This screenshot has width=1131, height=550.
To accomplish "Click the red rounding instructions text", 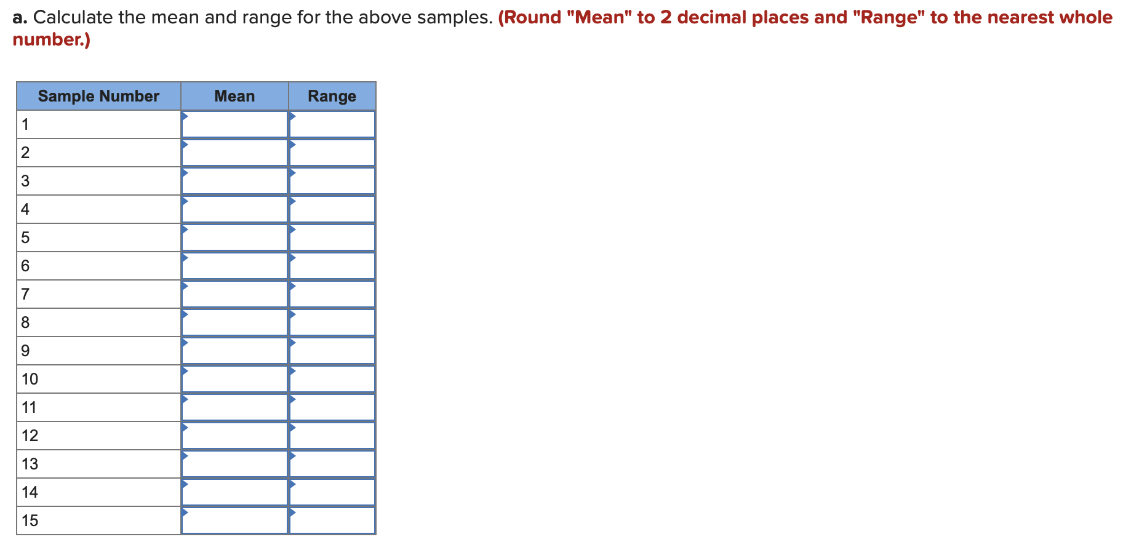I will [x=800, y=17].
